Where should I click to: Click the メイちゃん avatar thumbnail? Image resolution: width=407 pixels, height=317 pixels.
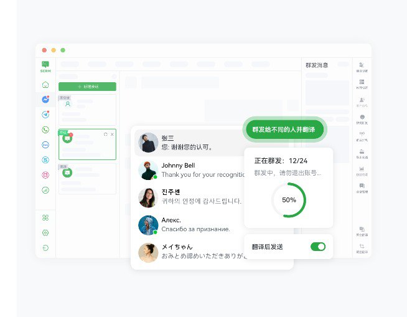(148, 252)
